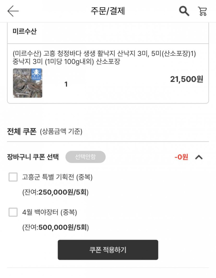Click the 잔여 250,000원/5회 balance text
Viewport: 216px width, 278px height.
pos(55,192)
